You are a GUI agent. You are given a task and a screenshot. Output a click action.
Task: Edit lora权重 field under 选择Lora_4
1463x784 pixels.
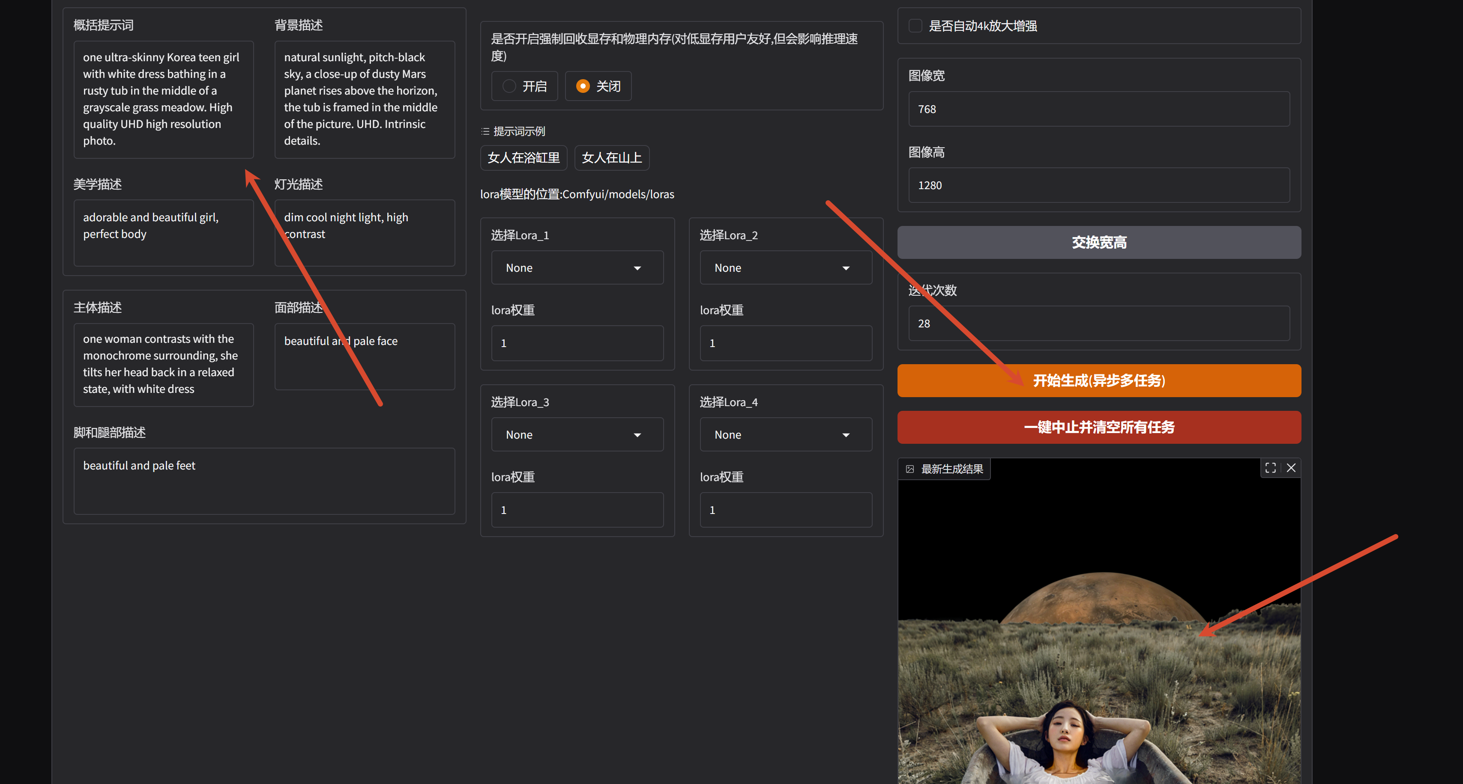(785, 510)
